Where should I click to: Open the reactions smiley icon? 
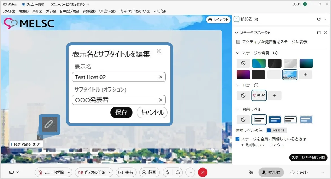point(178,172)
